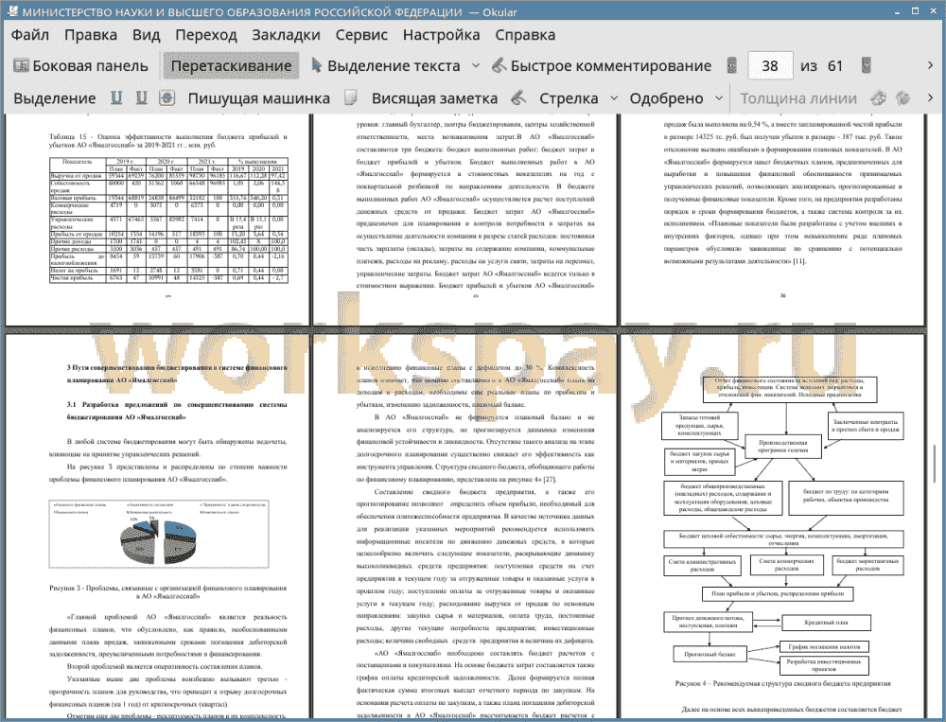This screenshot has width=946, height=722.
Task: Open the Правка menu
Action: [x=91, y=35]
